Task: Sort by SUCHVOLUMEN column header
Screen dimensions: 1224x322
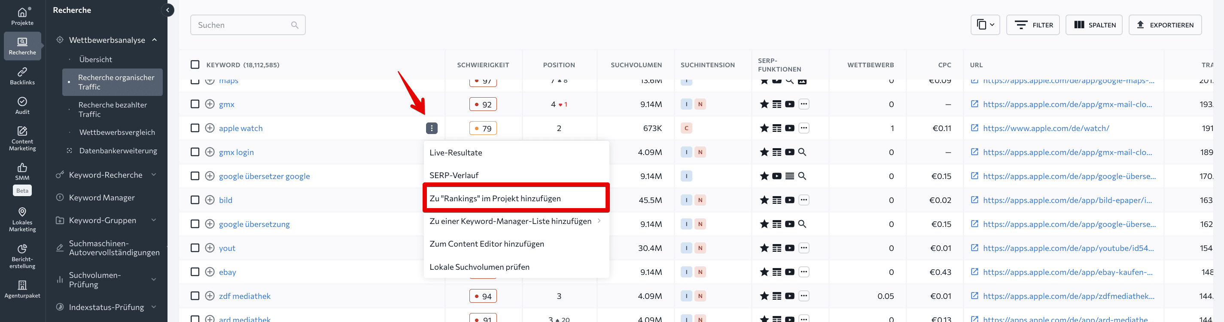Action: 636,65
